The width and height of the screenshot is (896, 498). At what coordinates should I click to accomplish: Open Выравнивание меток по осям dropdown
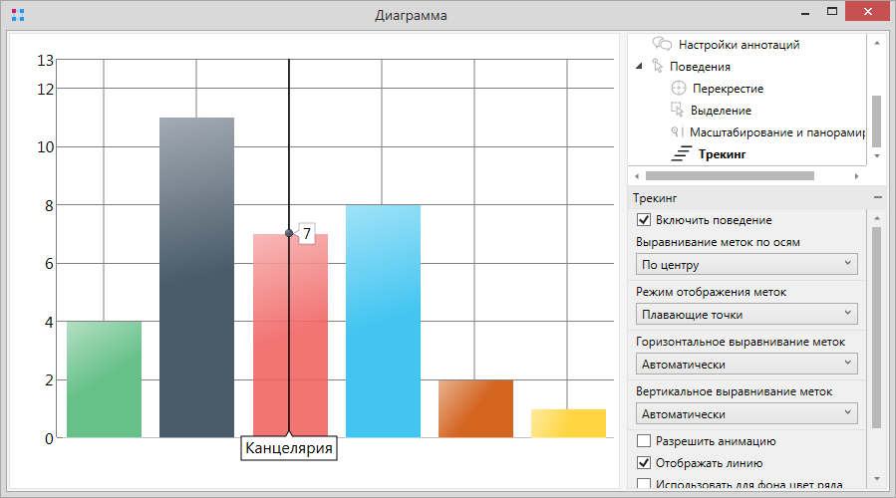click(747, 264)
